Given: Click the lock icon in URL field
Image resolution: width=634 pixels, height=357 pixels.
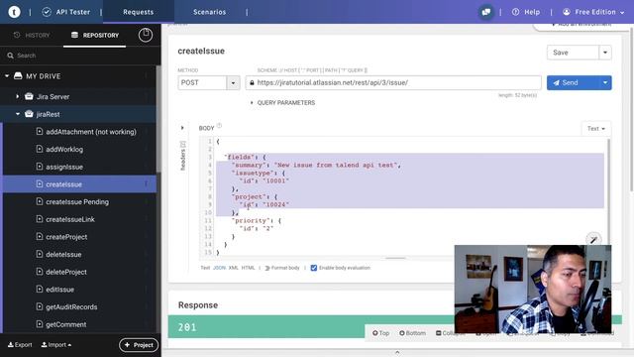Looking at the screenshot, I should pyautogui.click(x=252, y=82).
